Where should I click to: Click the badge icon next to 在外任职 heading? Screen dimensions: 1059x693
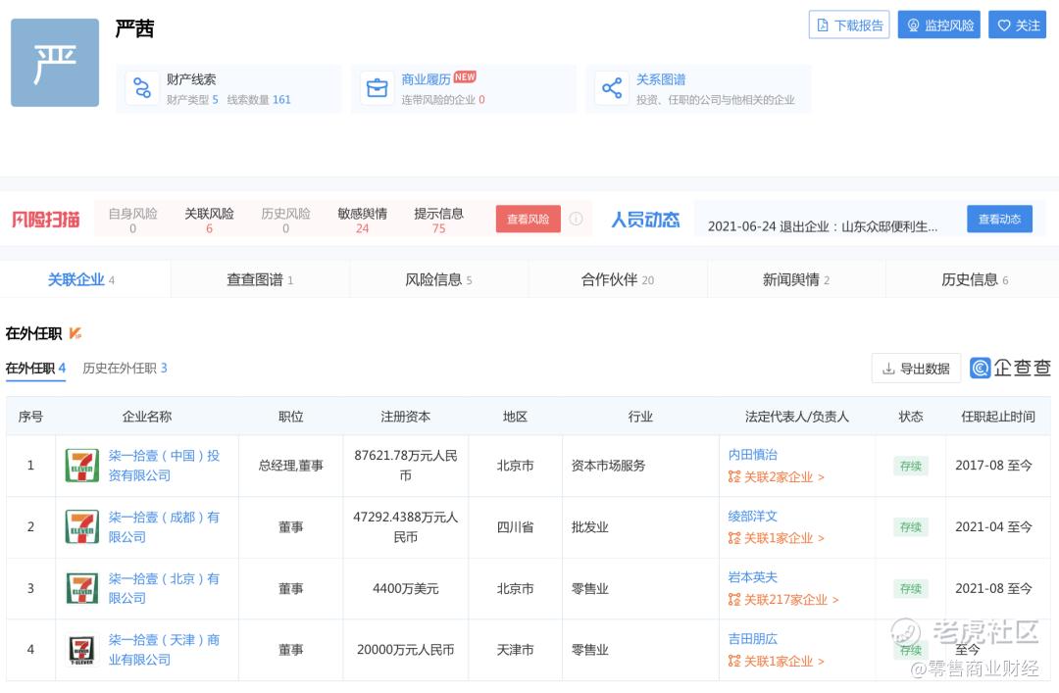click(76, 334)
